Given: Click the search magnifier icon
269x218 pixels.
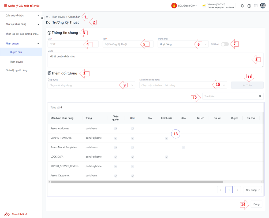Looking at the screenshot, I should click(x=260, y=96).
